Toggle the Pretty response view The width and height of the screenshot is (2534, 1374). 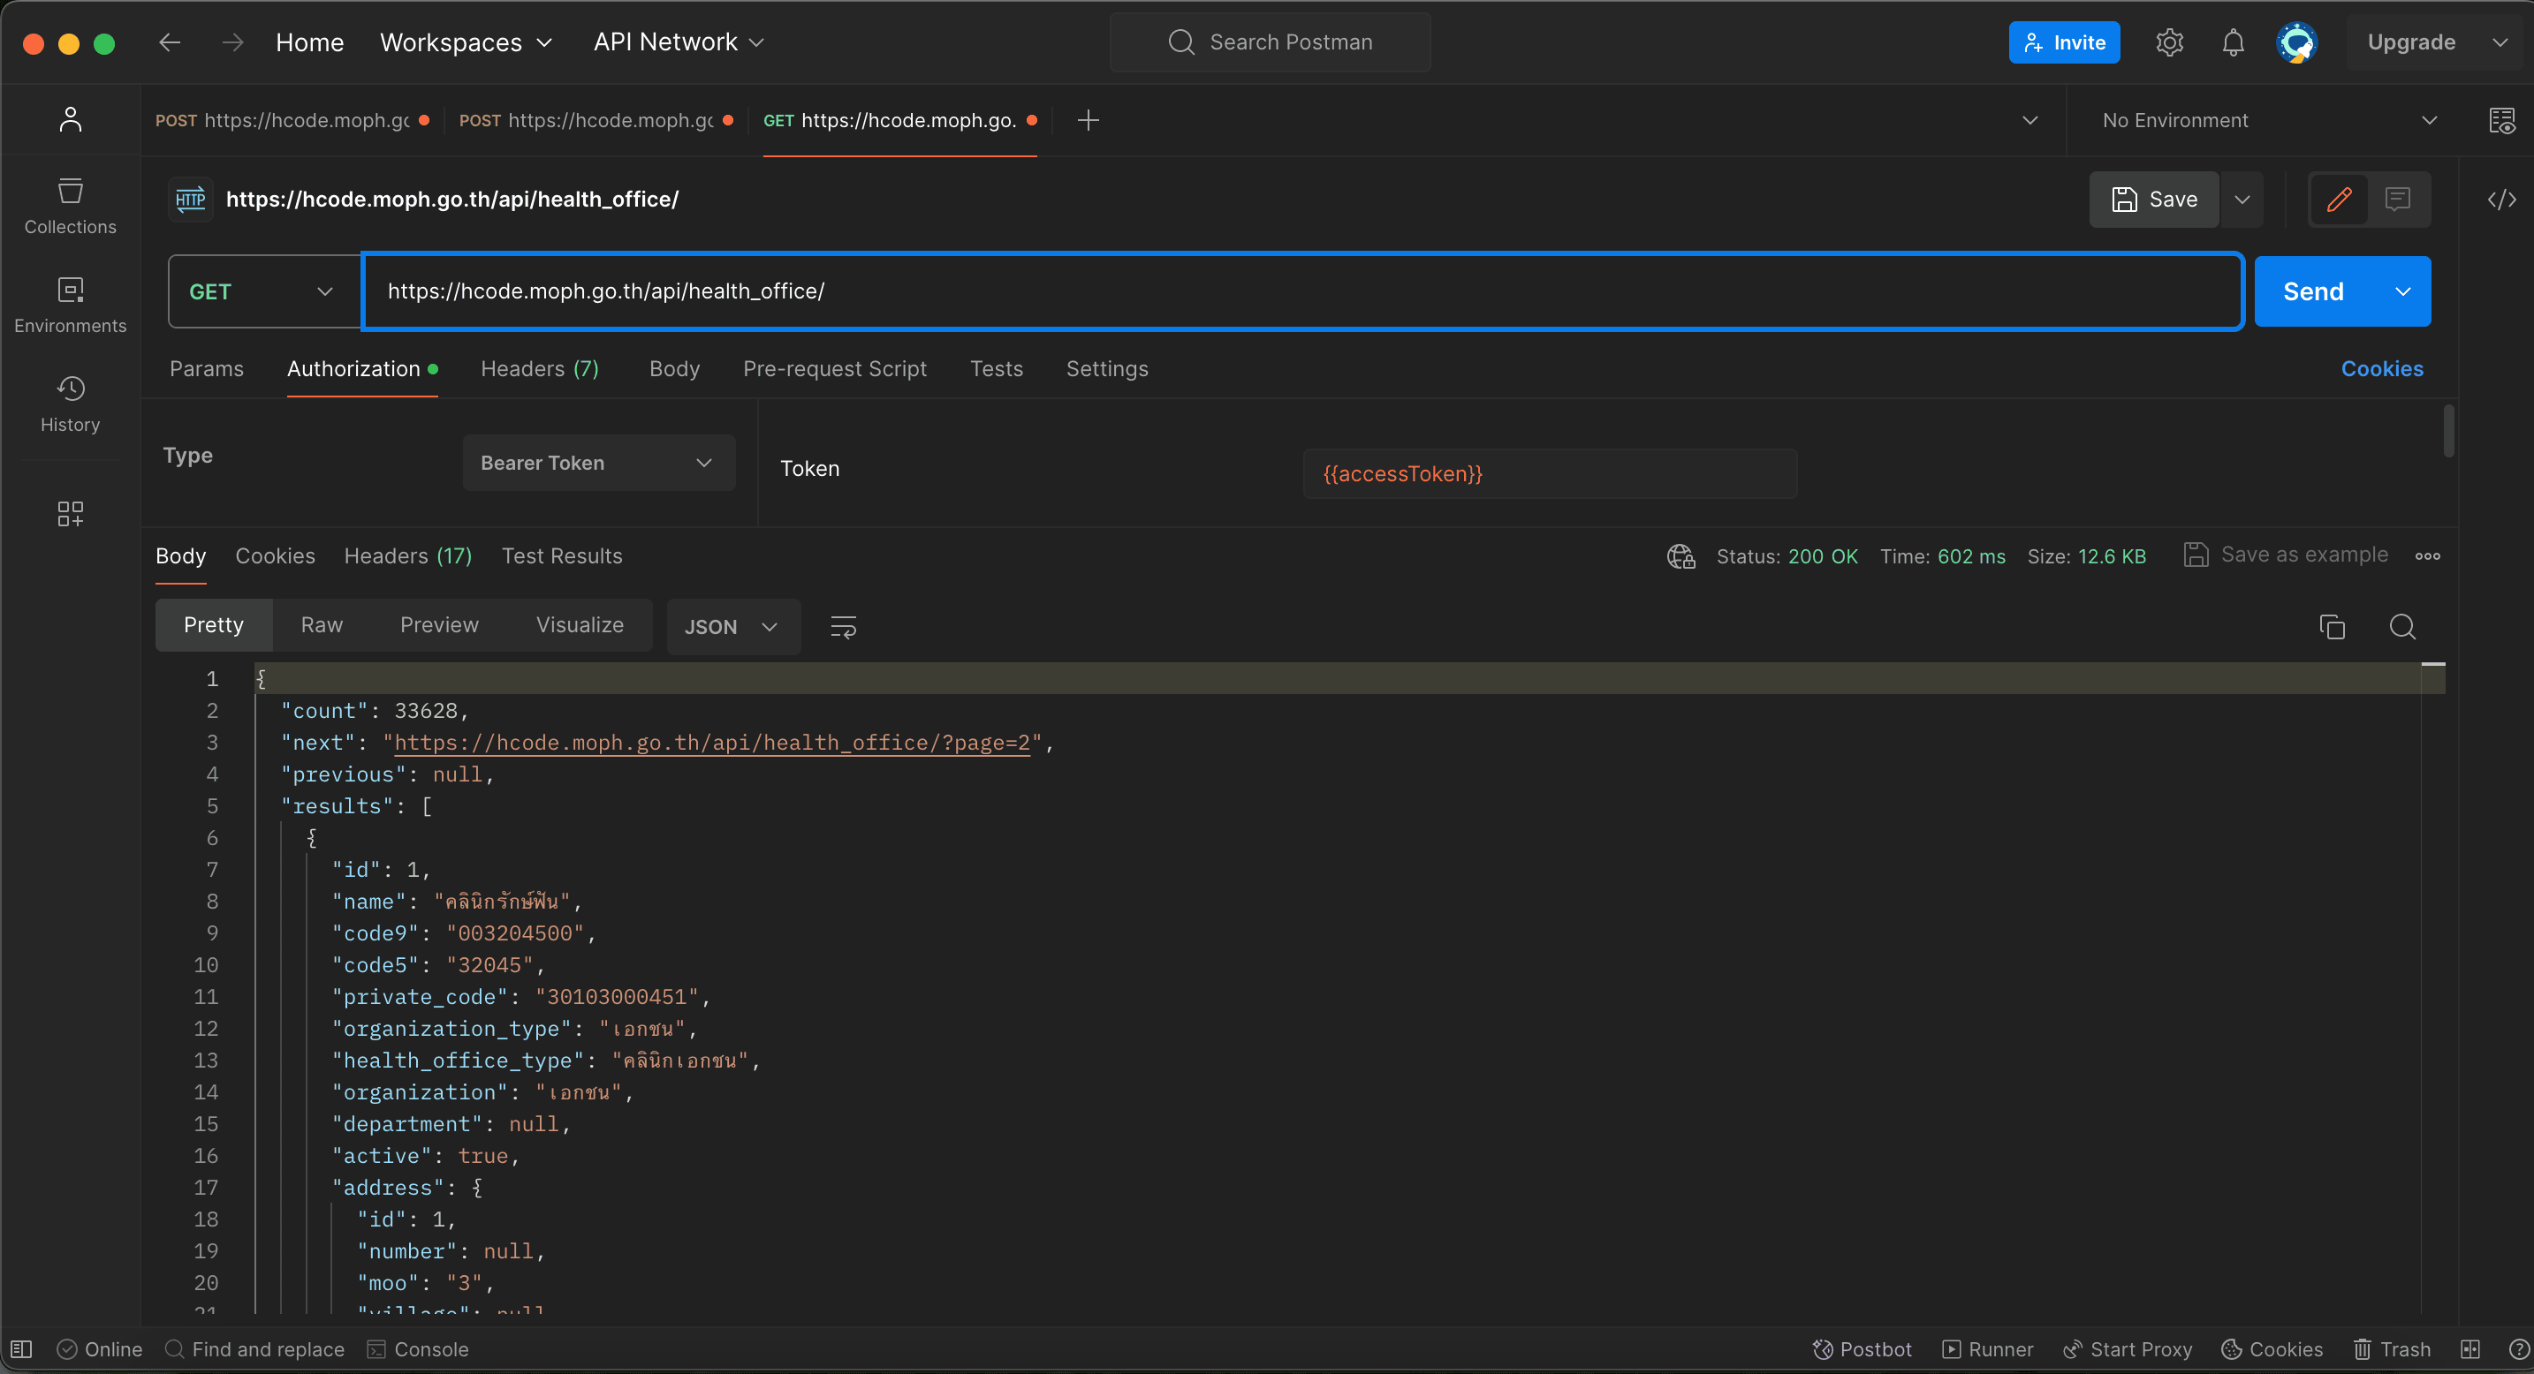(212, 625)
